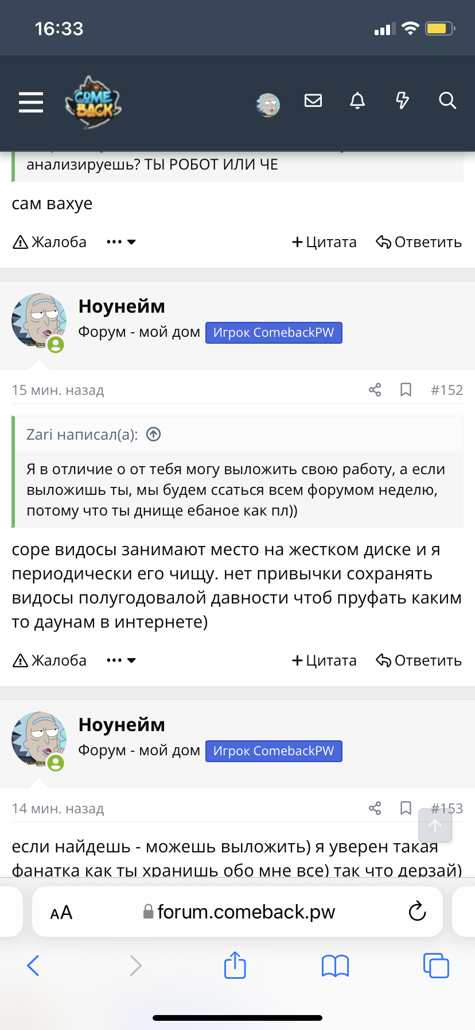Open the notifications bell icon

357,101
